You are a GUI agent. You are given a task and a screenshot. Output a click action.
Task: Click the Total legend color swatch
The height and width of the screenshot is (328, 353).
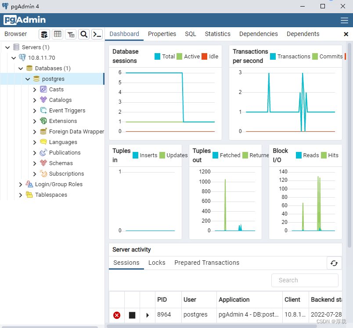tap(157, 57)
